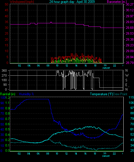Click the 360 wind direction degree label
This screenshot has width=134, height=162.
click(4, 71)
